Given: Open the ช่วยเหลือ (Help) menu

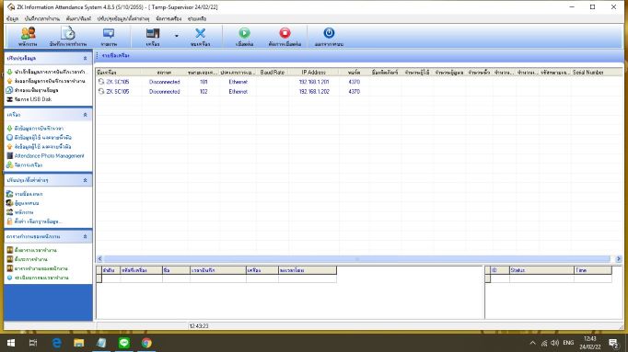Looking at the screenshot, I should (x=197, y=18).
